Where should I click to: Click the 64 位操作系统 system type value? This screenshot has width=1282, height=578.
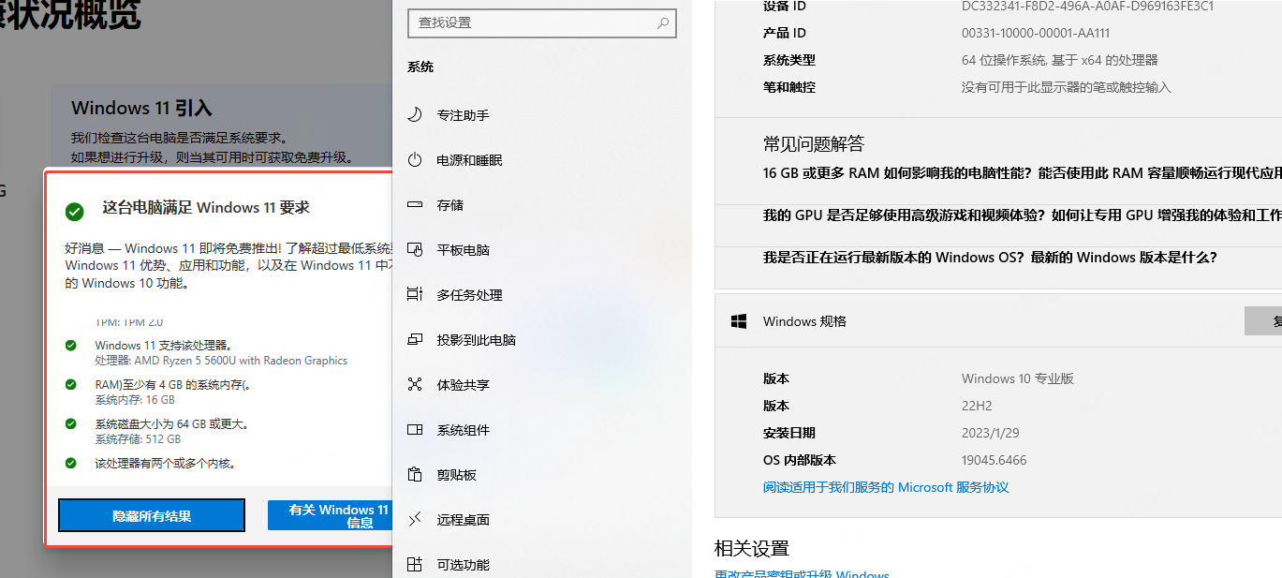pos(1060,60)
